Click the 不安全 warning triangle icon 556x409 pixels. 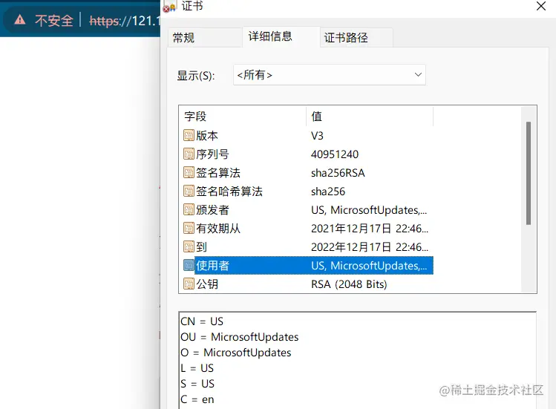(20, 20)
